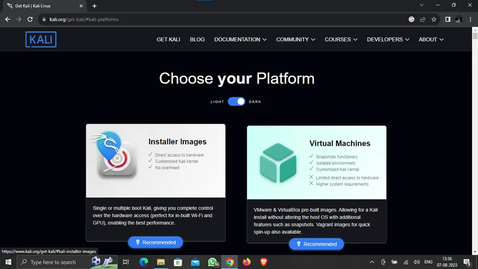Open the BLOG nav item
The height and width of the screenshot is (269, 478).
(197, 40)
